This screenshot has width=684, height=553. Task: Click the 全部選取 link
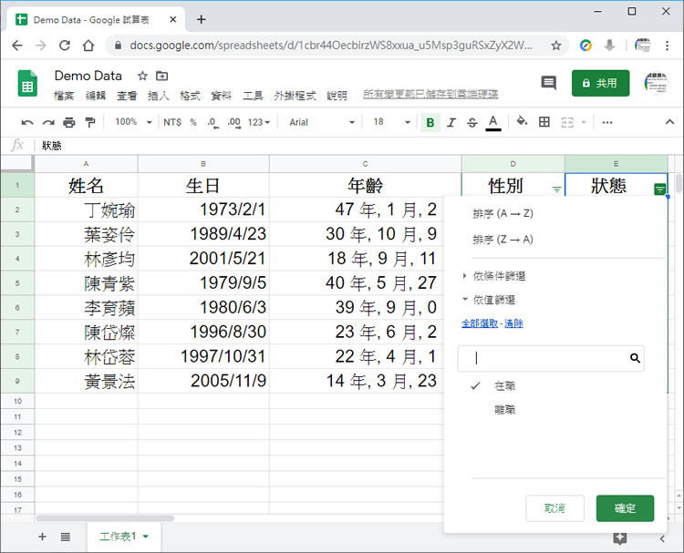pyautogui.click(x=479, y=323)
